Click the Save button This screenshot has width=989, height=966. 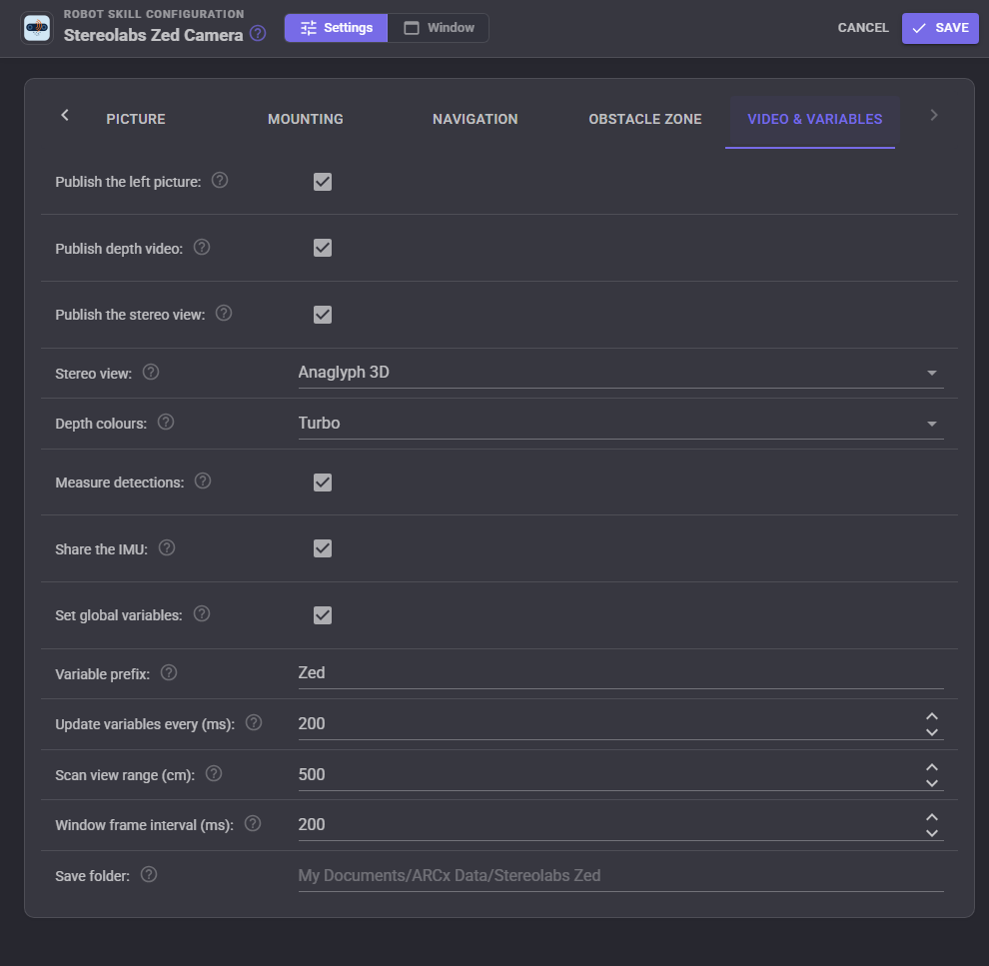tap(940, 28)
